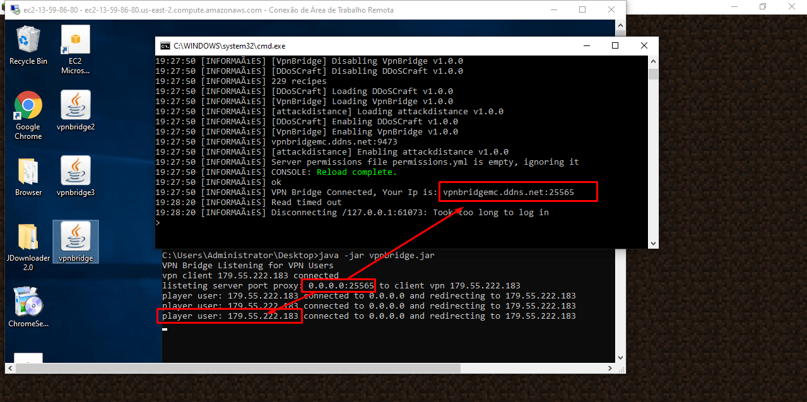Click the cmd.exe title bar system icon
807x402 pixels.
tap(165, 46)
